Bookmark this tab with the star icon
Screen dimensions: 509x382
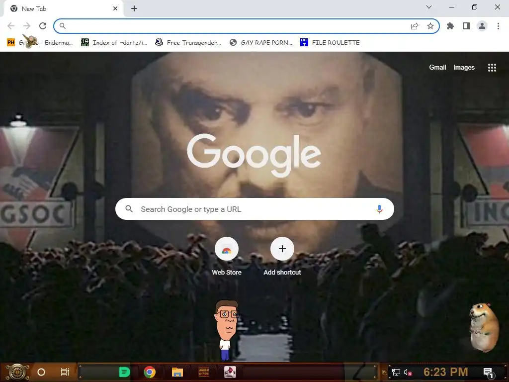point(430,26)
